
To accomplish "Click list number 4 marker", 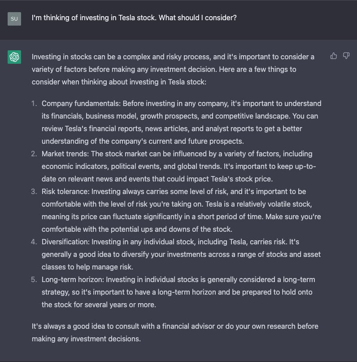I will pyautogui.click(x=34, y=242).
